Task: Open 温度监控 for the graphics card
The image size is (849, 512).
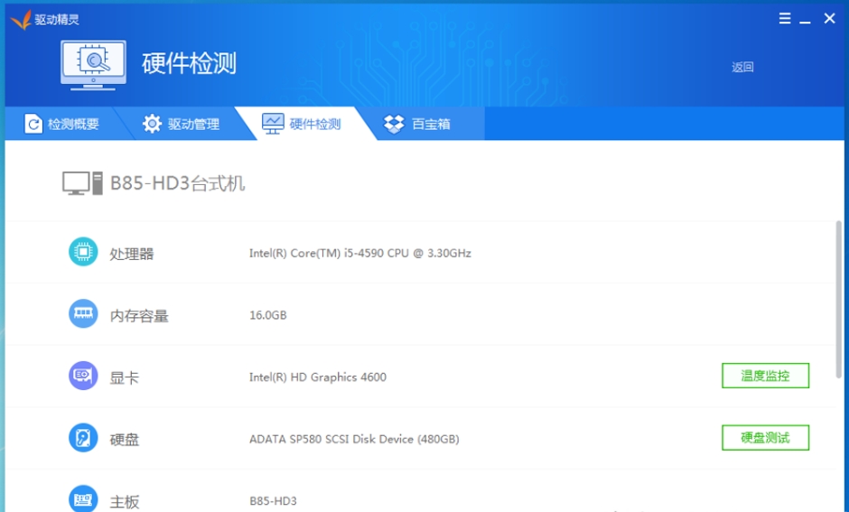Action: 765,376
